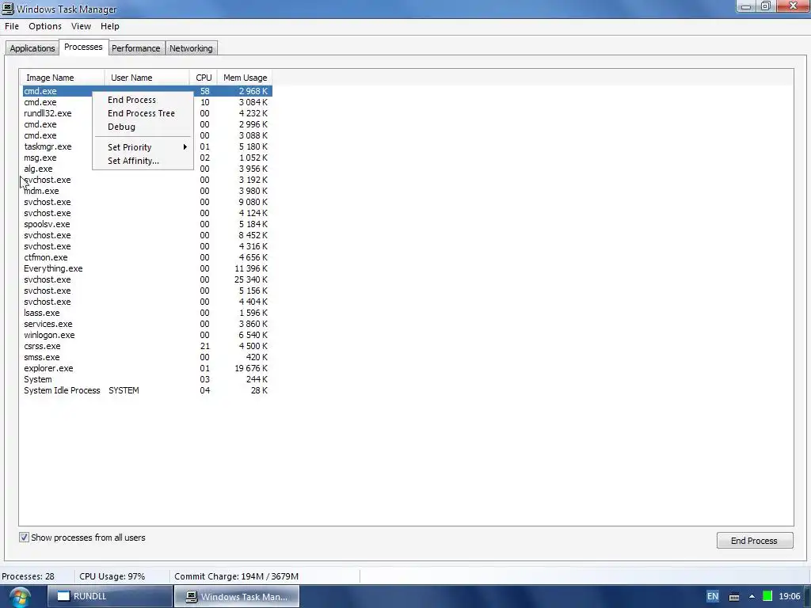Select the winlogon.exe process row
This screenshot has width=811, height=608.
point(147,335)
